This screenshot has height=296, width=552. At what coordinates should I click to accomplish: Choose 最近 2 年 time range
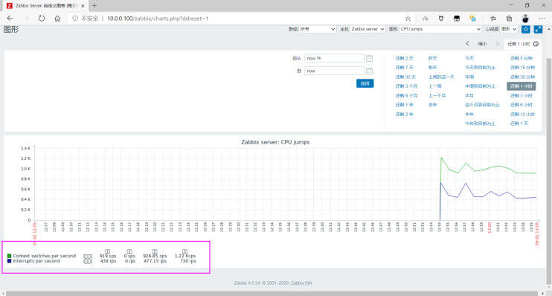click(x=404, y=114)
